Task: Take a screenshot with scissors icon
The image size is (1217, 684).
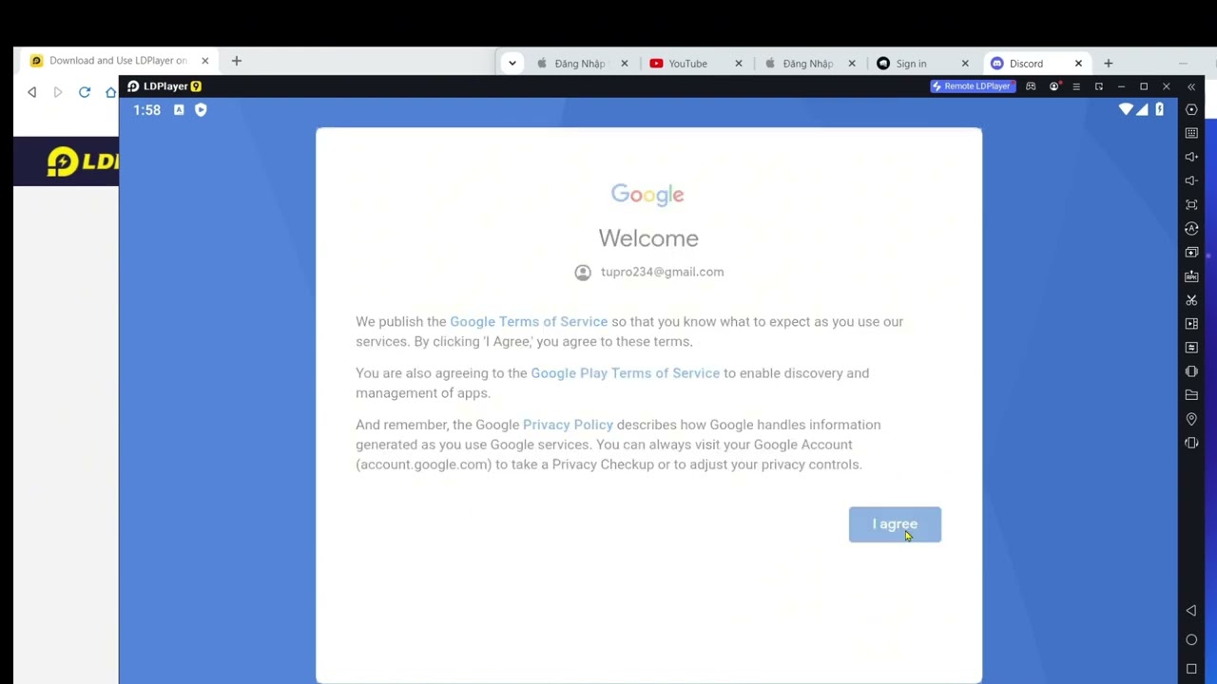Action: (1191, 299)
